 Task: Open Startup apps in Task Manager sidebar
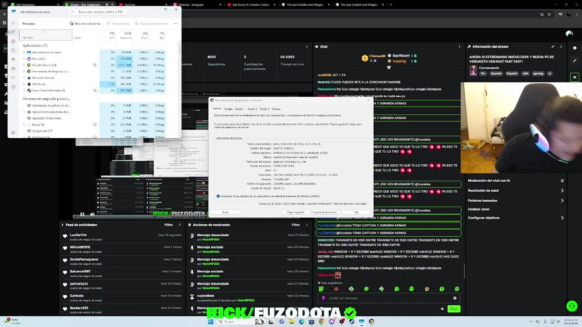(13, 59)
